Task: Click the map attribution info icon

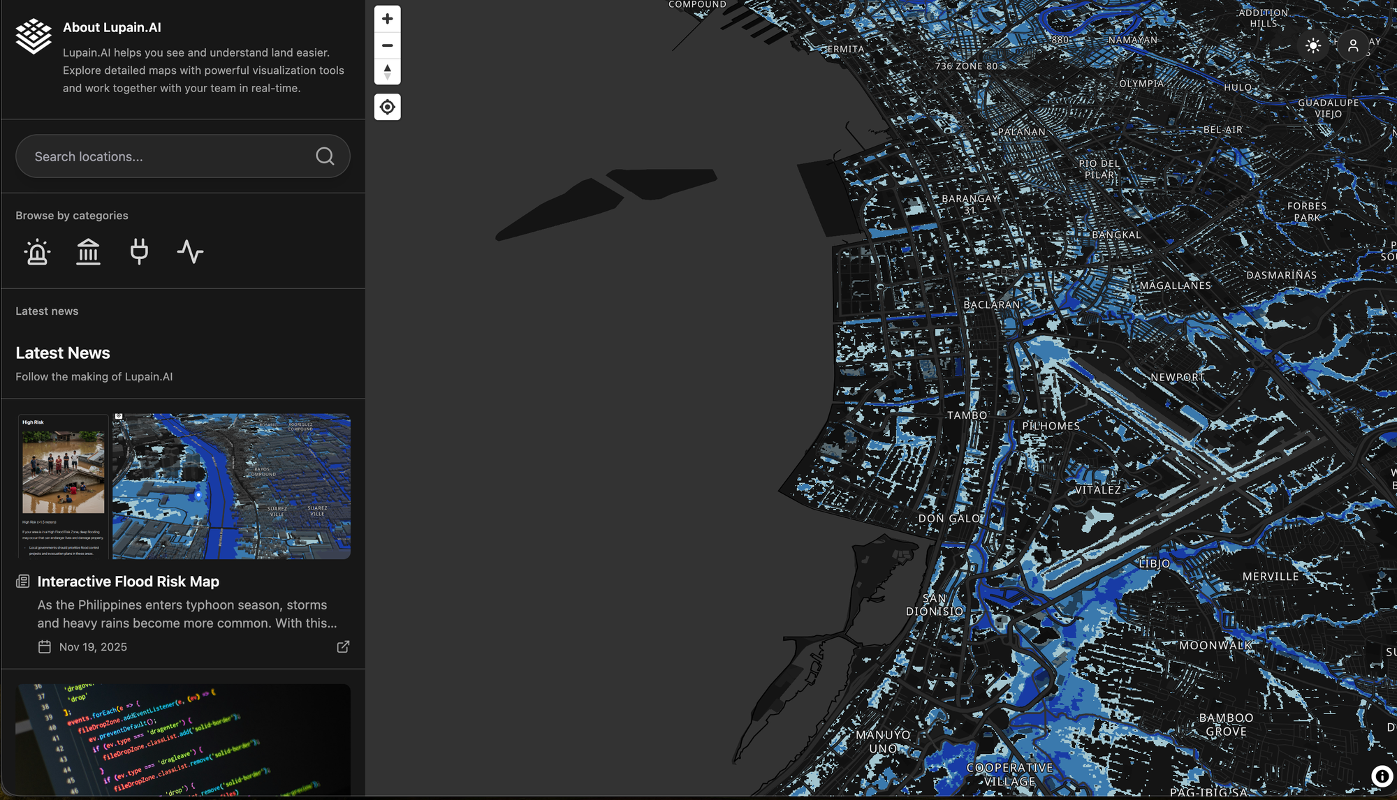Action: pyautogui.click(x=1381, y=776)
